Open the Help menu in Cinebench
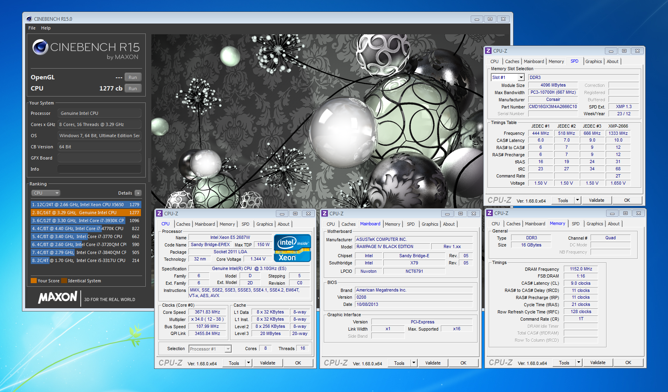Image resolution: width=668 pixels, height=392 pixels. pos(46,28)
